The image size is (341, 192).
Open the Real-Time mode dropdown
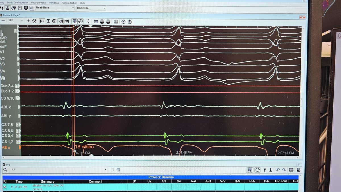(55, 8)
